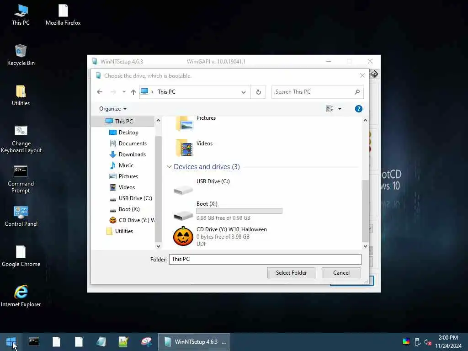Refresh the This PC folder view
Viewport: 468px width, 351px height.
(x=259, y=92)
